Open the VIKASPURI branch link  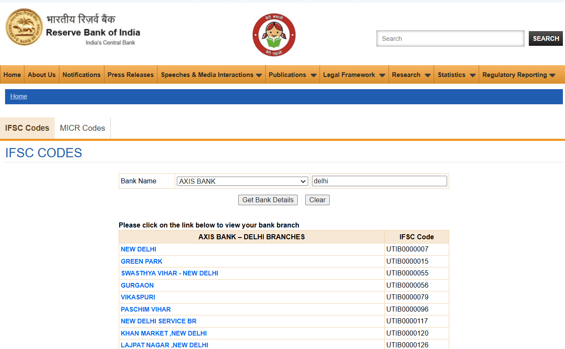coord(138,297)
